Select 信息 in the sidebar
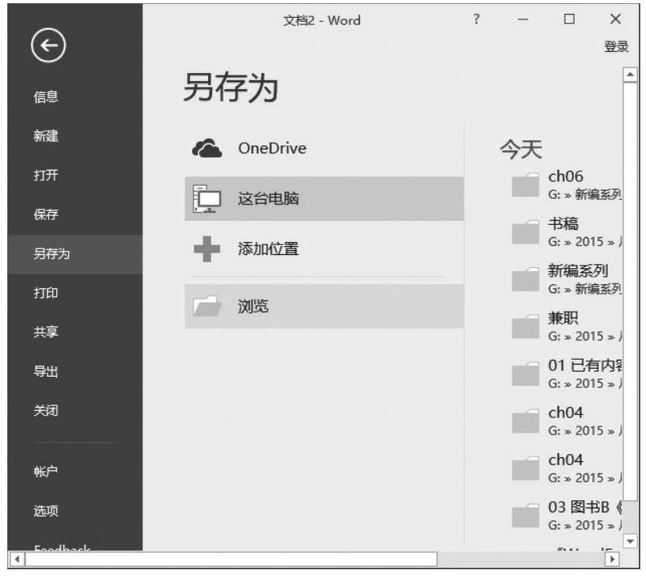 tap(46, 97)
